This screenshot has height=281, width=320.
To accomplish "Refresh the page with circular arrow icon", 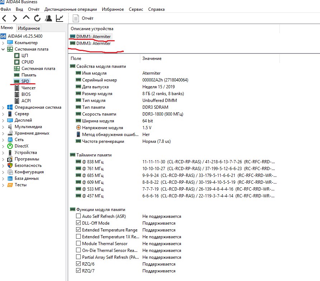I will (37, 18).
